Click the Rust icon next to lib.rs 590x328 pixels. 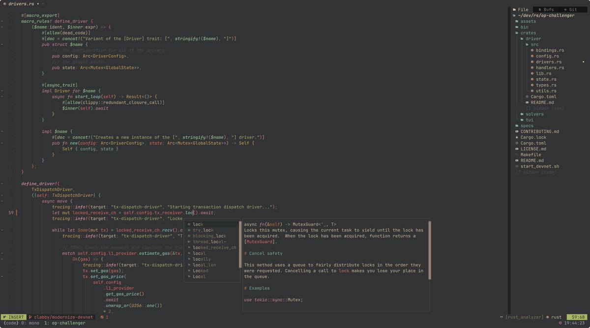coord(532,74)
